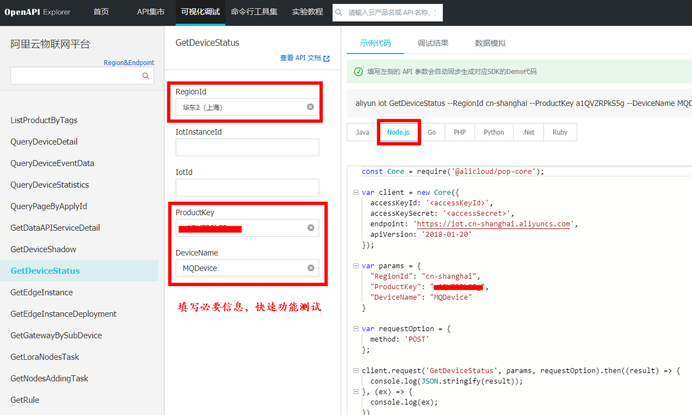Image resolution: width=692 pixels, height=415 pixels.
Task: Open the API集市 nav item
Action: (x=151, y=12)
